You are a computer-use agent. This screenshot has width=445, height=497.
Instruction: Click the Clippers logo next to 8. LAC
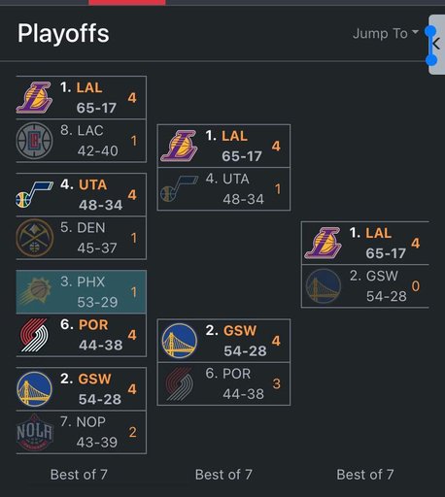34,141
